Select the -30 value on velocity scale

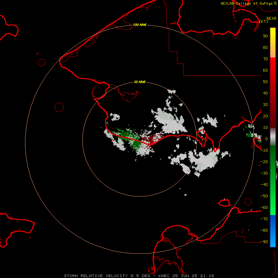point(264,173)
